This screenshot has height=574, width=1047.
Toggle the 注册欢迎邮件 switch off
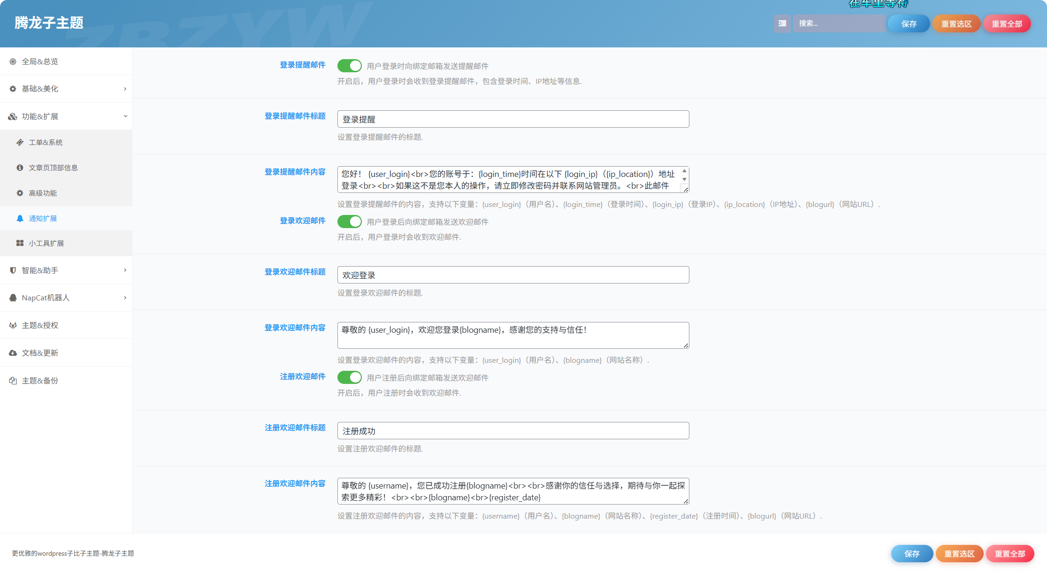coord(350,377)
